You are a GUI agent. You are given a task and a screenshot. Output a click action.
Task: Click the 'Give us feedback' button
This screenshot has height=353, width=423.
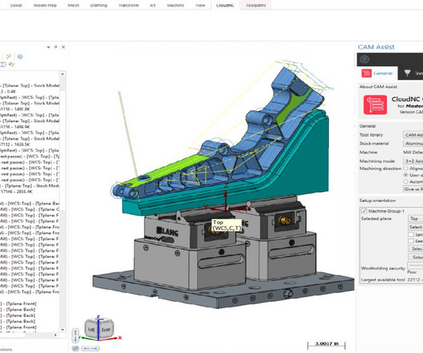coord(413,189)
